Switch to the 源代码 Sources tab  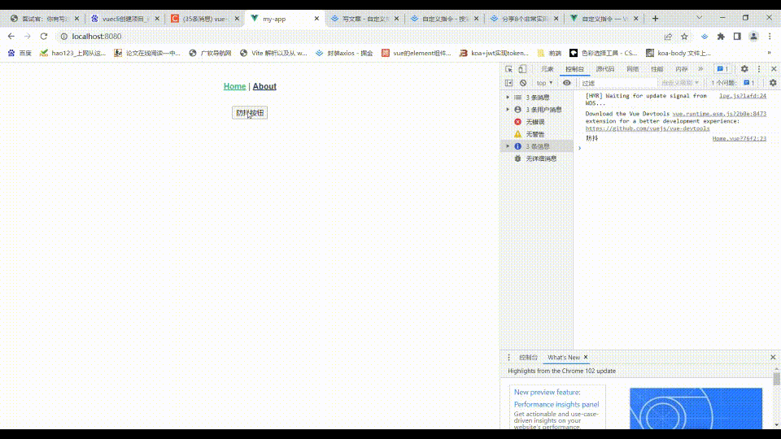tap(605, 69)
